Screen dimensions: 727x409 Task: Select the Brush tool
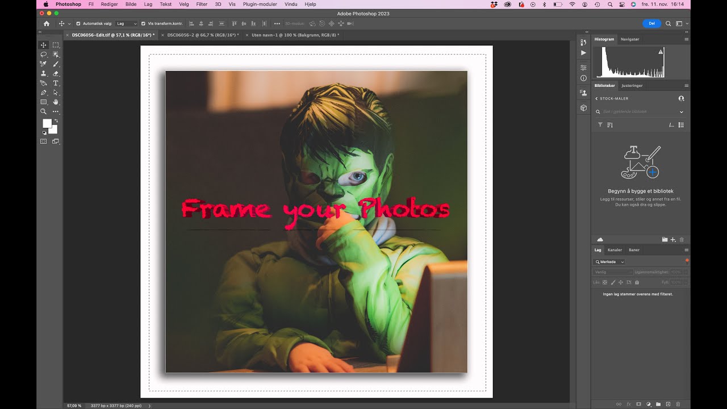56,64
